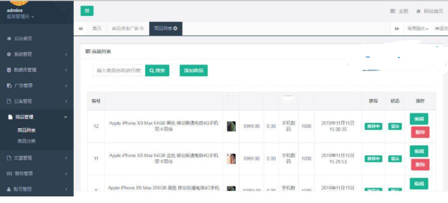Click the database icon of 数据库管理
Viewport: 448px width, 203px height.
pos(9,70)
